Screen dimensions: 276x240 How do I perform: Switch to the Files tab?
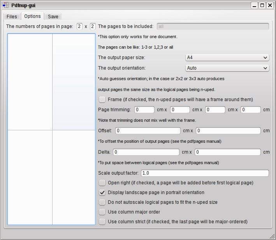click(12, 16)
